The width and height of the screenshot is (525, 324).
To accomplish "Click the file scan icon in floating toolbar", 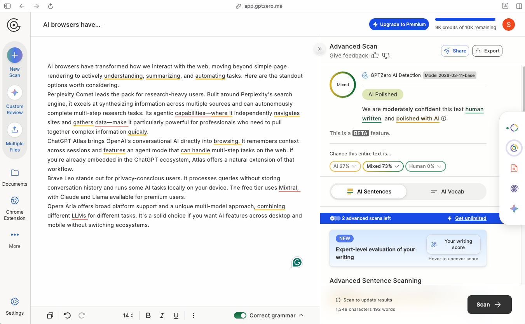I will pyautogui.click(x=514, y=168).
